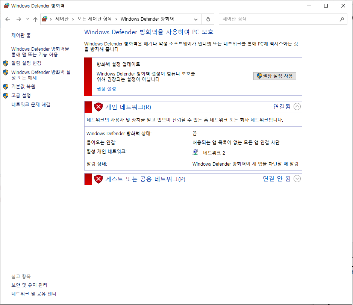Click 방화벽 설정 업데이트 heading text
The image size is (353, 305).
pos(118,64)
